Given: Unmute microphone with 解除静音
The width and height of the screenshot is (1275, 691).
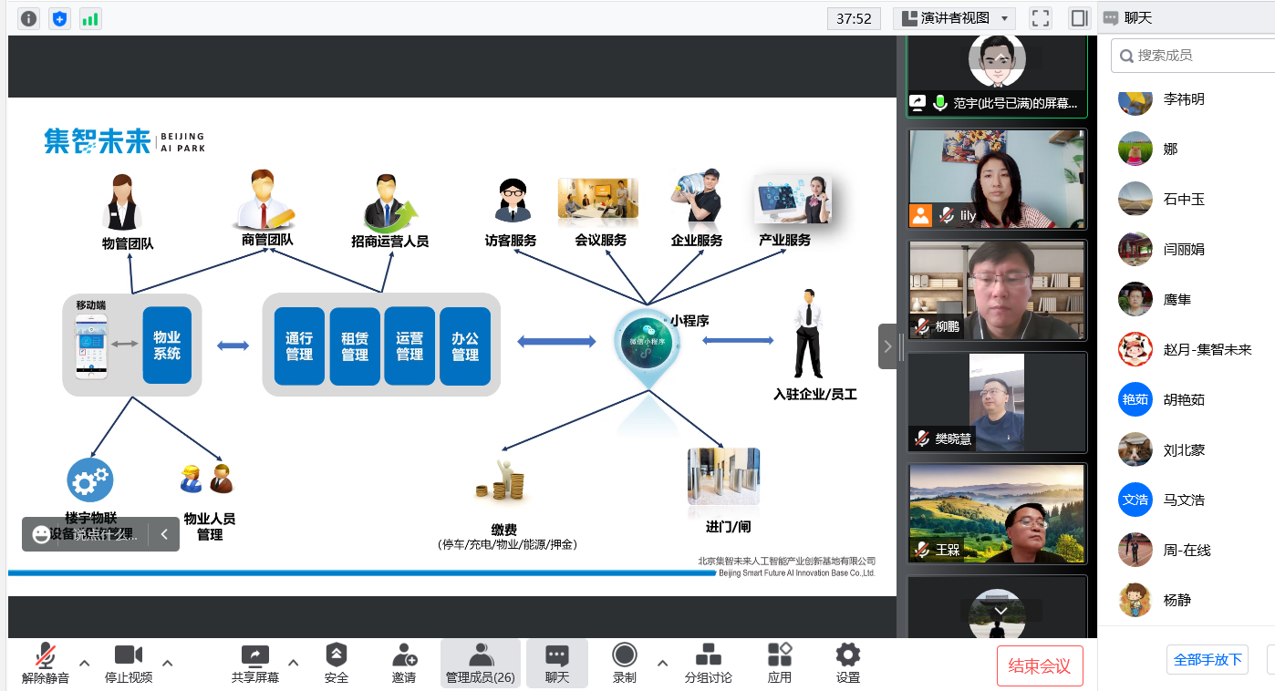Looking at the screenshot, I should [x=46, y=663].
